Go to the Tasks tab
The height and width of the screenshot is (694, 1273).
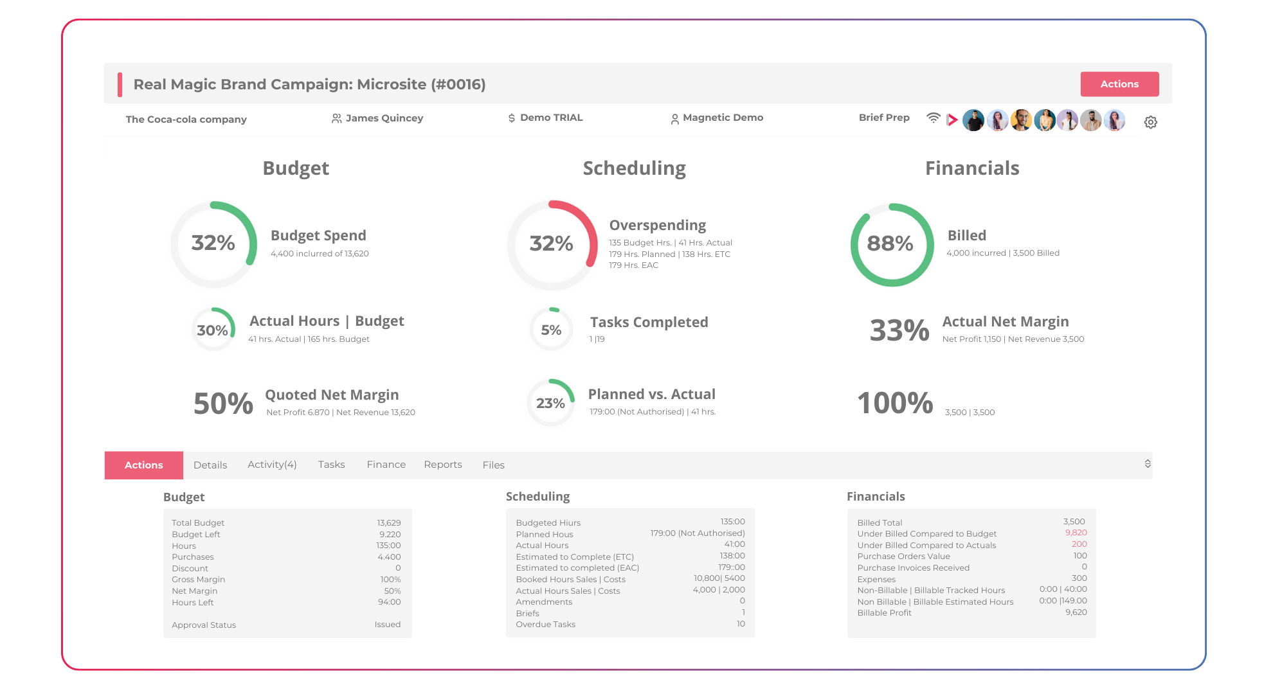click(x=331, y=465)
